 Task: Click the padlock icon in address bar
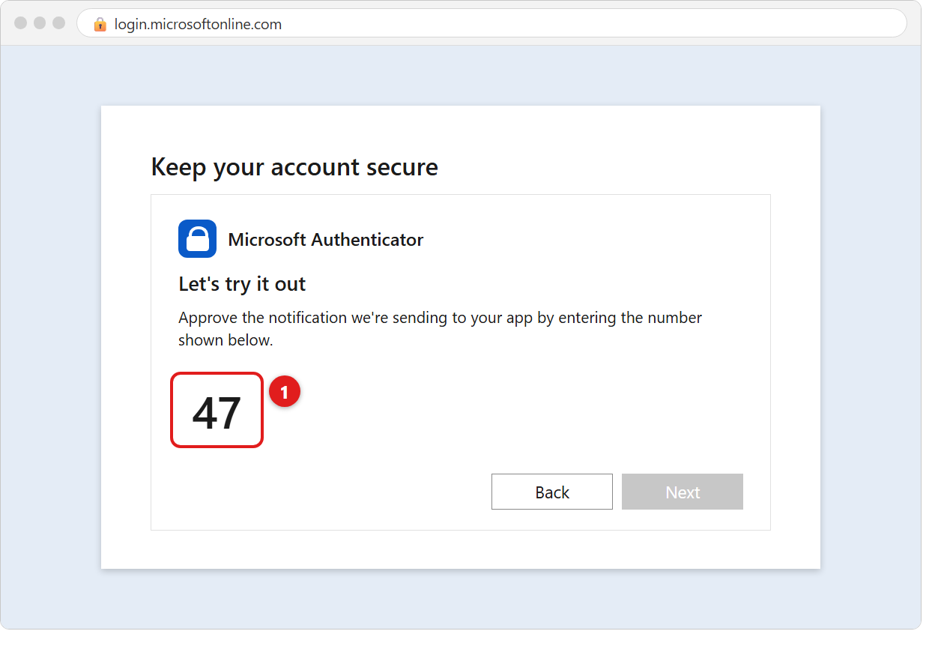(100, 24)
